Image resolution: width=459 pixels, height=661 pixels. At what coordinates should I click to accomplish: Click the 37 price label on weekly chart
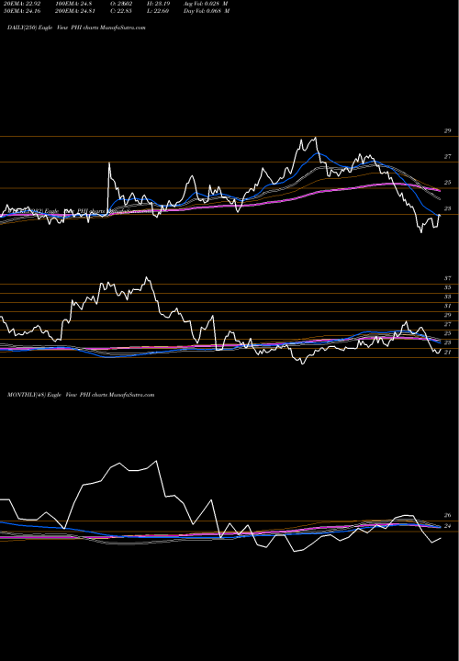447,278
